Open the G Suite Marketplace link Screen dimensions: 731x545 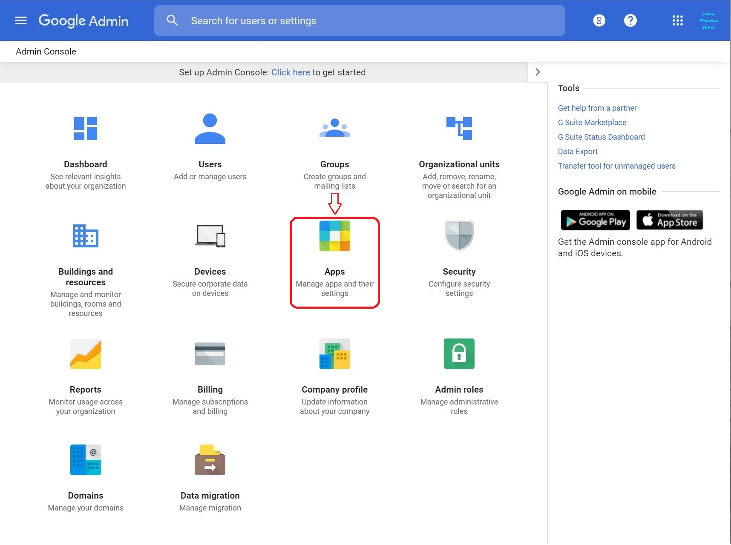coord(592,123)
